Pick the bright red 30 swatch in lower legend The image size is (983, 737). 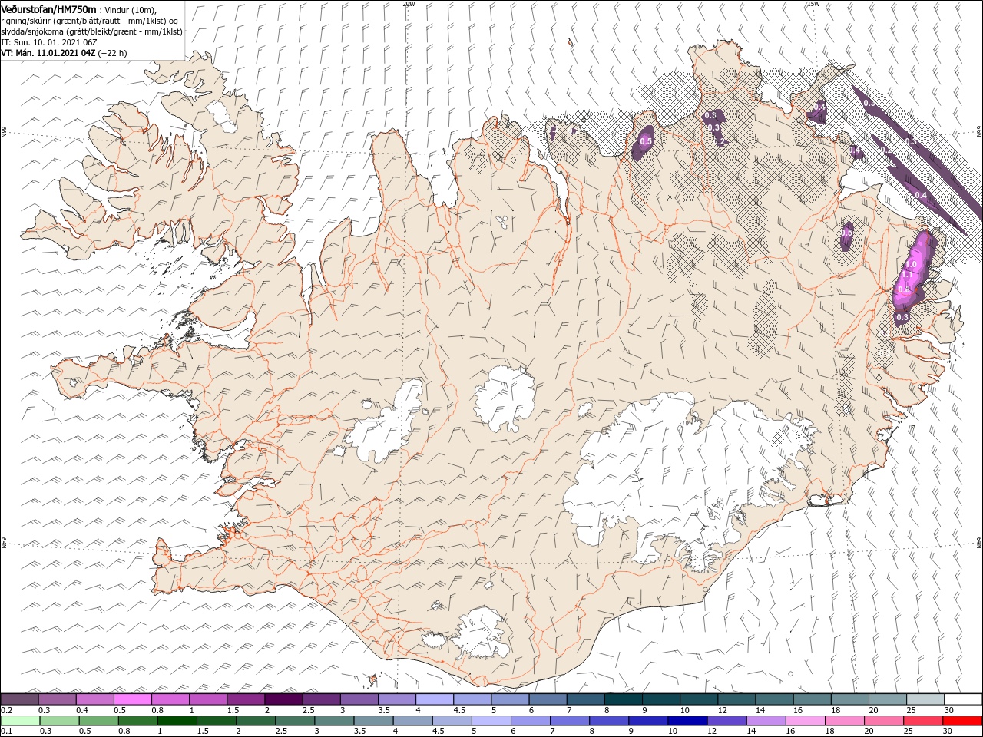962,721
